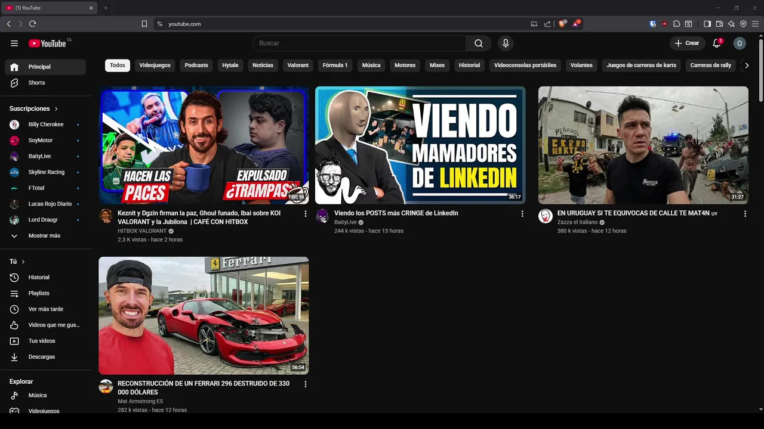Viewport: 764px width, 429px height.
Task: Click BaityLive channel avatar beside video
Action: pos(322,216)
